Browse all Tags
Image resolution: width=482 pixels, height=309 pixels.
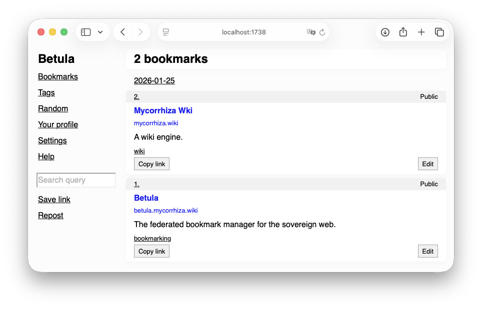(46, 92)
